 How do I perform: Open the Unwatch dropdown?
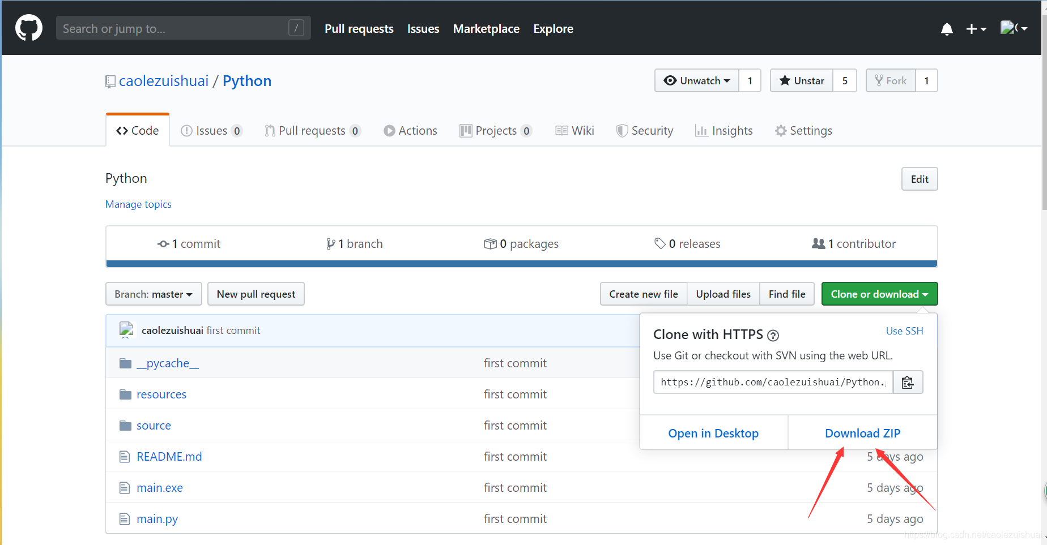tap(697, 80)
